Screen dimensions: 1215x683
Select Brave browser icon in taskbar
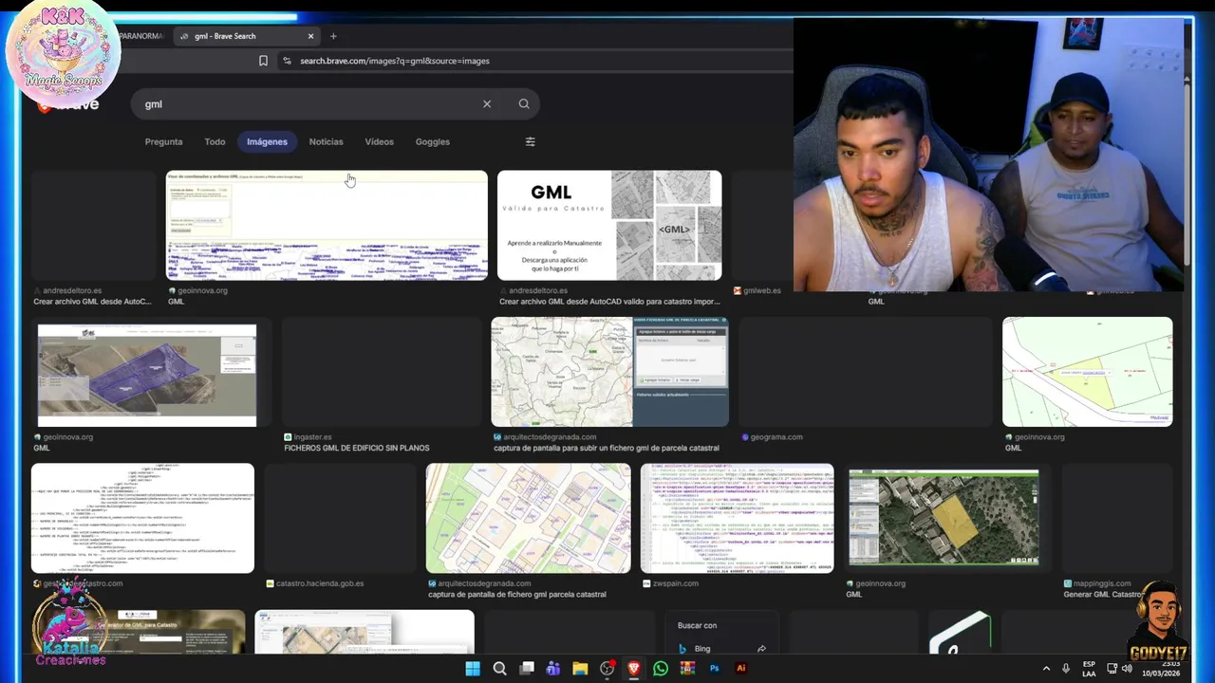[x=634, y=669]
